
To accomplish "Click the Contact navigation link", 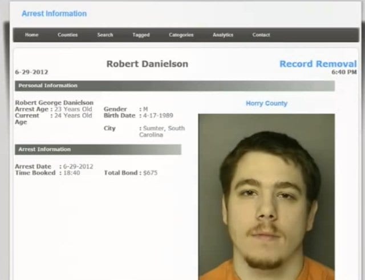I will pyautogui.click(x=261, y=35).
